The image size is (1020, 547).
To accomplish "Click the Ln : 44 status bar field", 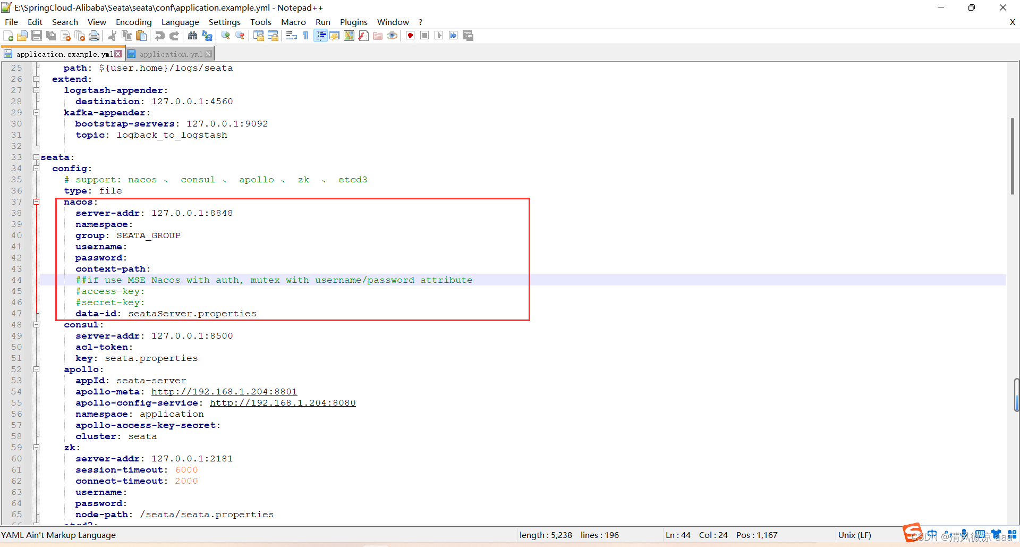I will 678,535.
